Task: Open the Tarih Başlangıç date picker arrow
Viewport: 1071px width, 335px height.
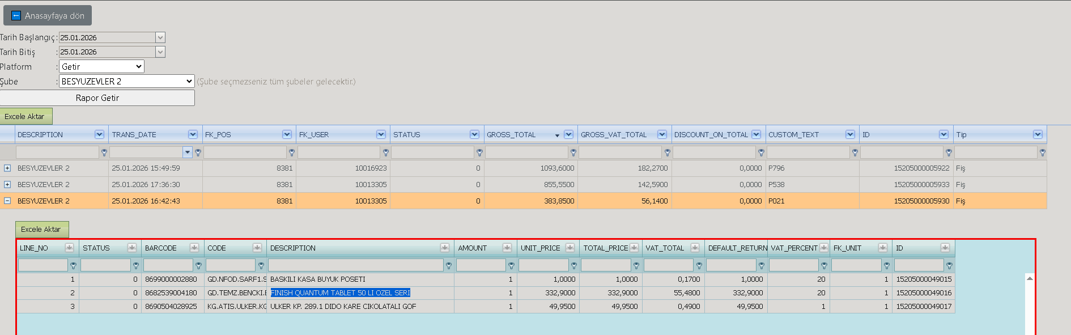Action: click(160, 37)
